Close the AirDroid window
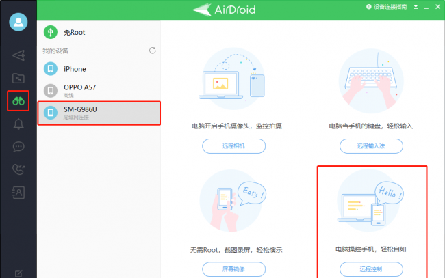Screen dimensions: 445x278 (437, 7)
